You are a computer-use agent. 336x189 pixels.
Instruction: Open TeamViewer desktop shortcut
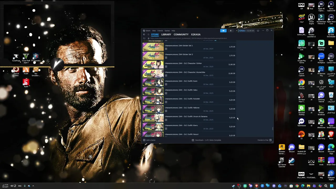[302, 123]
